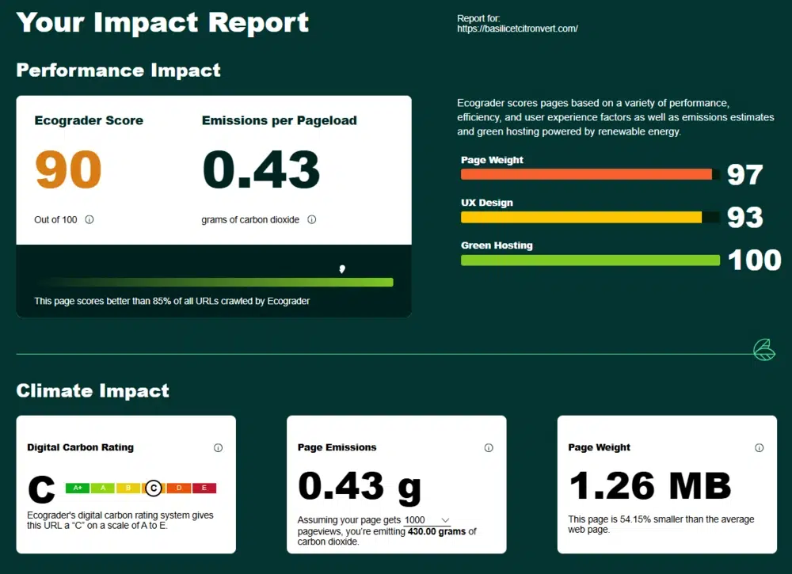The height and width of the screenshot is (574, 792).
Task: Click the Digital Carbon Rating card title
Action: click(x=80, y=447)
